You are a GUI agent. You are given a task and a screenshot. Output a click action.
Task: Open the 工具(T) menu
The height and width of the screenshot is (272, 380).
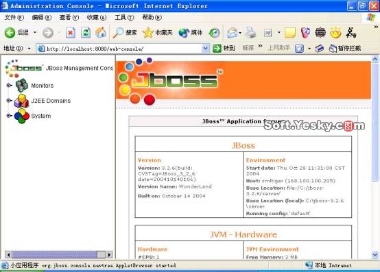click(x=124, y=17)
